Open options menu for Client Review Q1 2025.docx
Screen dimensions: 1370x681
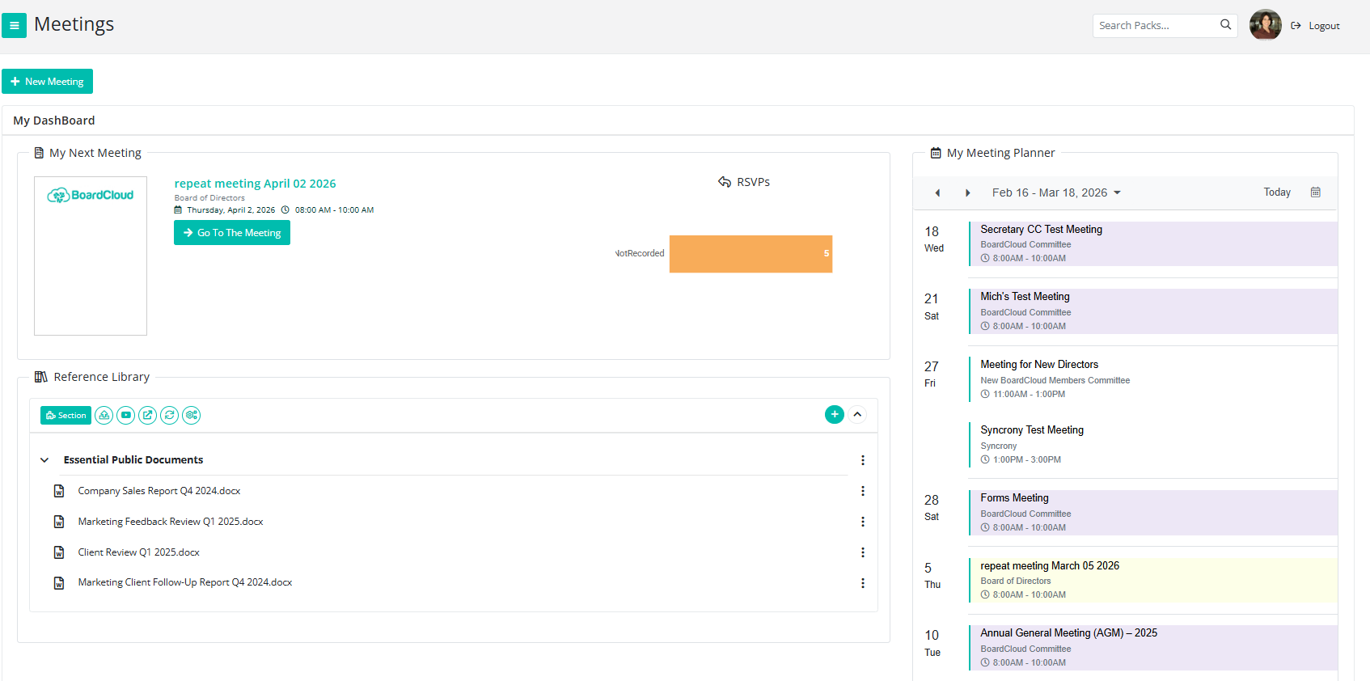[x=862, y=552]
